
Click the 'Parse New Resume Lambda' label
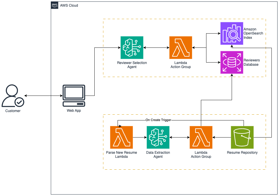(x=121, y=155)
